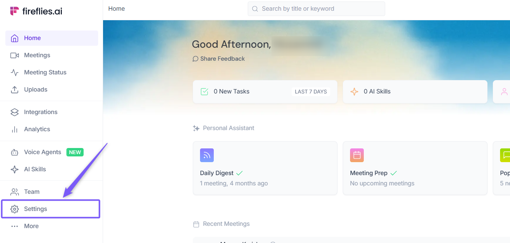Screen dimensions: 510x243
Task: Click the orange AI Skills star icon on card
Action: coord(354,92)
